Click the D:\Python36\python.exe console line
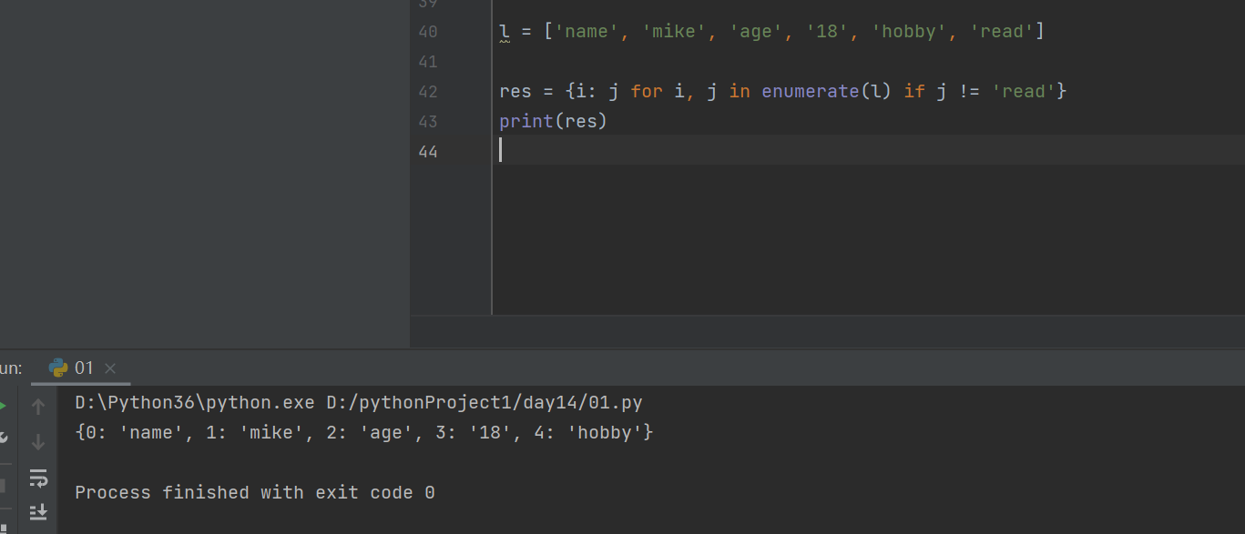1245x534 pixels. [359, 403]
